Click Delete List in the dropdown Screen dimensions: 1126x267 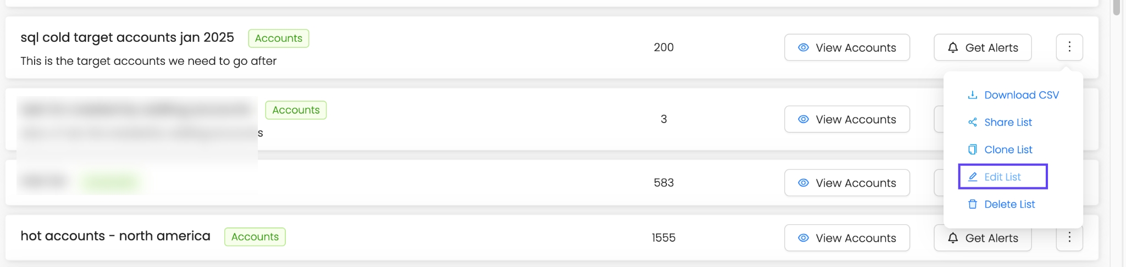(x=1009, y=204)
